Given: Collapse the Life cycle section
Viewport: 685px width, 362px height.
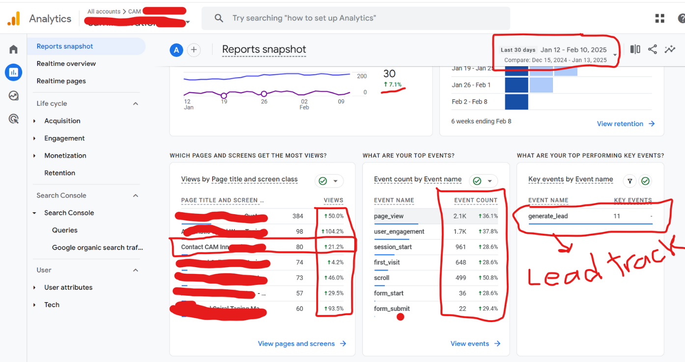Looking at the screenshot, I should (136, 103).
